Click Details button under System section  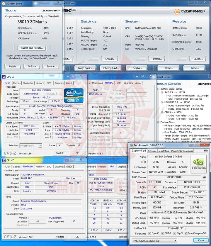(157, 59)
